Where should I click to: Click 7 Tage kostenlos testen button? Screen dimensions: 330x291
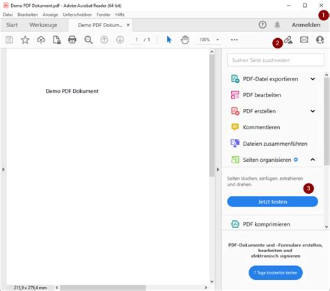(x=276, y=273)
